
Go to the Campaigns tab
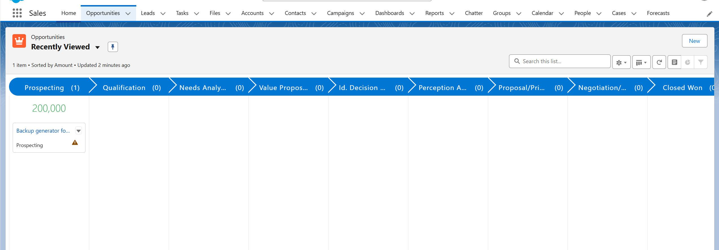click(x=340, y=13)
